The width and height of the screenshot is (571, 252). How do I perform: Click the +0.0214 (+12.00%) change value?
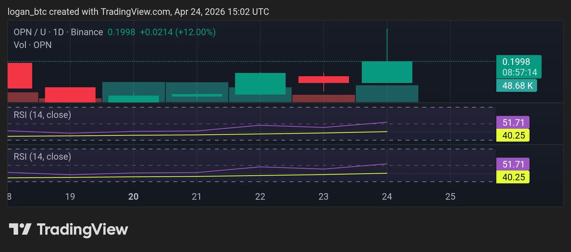(178, 32)
